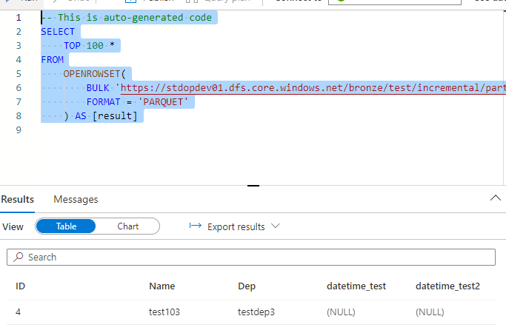Click the pane splitter handle above Results
Screen dimensions: 506x333
click(253, 186)
